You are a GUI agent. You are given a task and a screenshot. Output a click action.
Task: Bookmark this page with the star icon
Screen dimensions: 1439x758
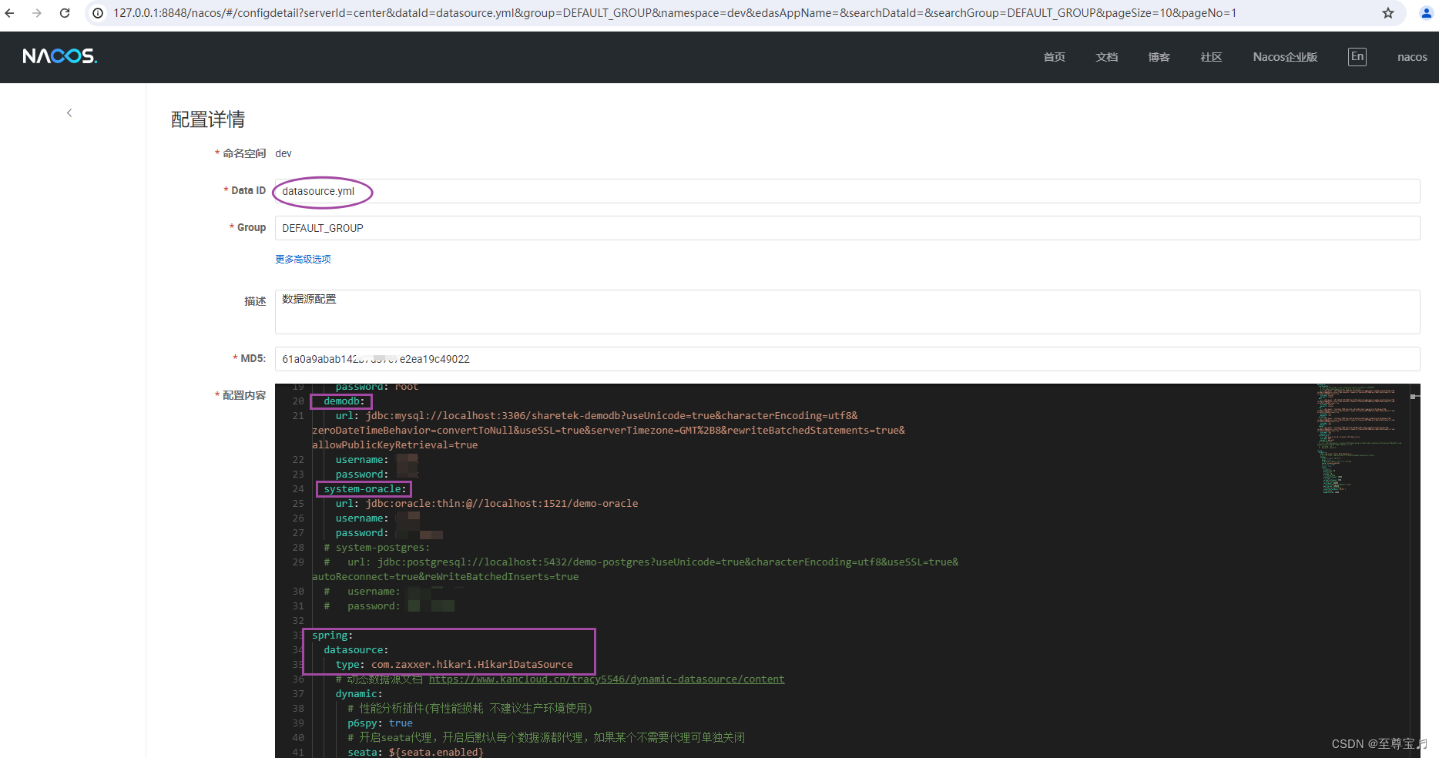pos(1388,12)
